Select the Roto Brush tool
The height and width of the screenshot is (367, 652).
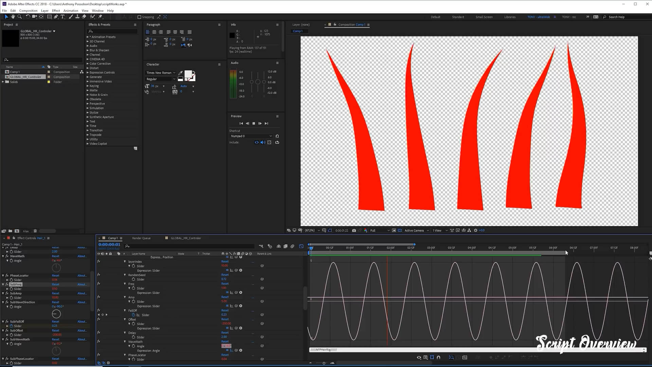point(92,17)
